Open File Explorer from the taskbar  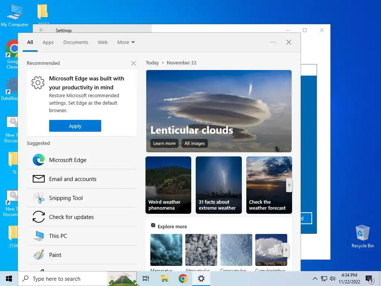pos(164,279)
